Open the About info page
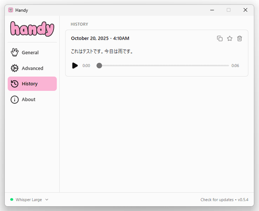The image size is (259, 211). (x=28, y=99)
